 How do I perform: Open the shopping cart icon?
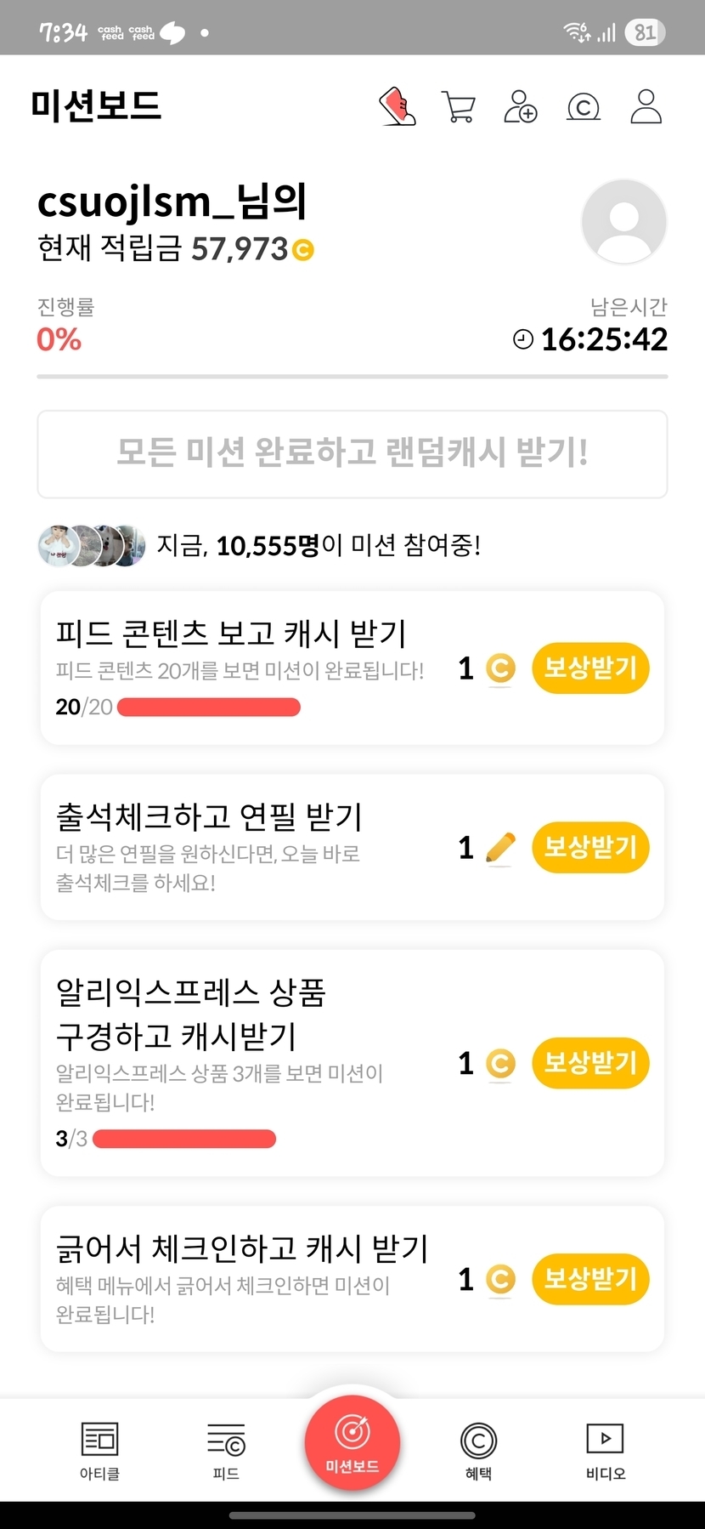(459, 107)
